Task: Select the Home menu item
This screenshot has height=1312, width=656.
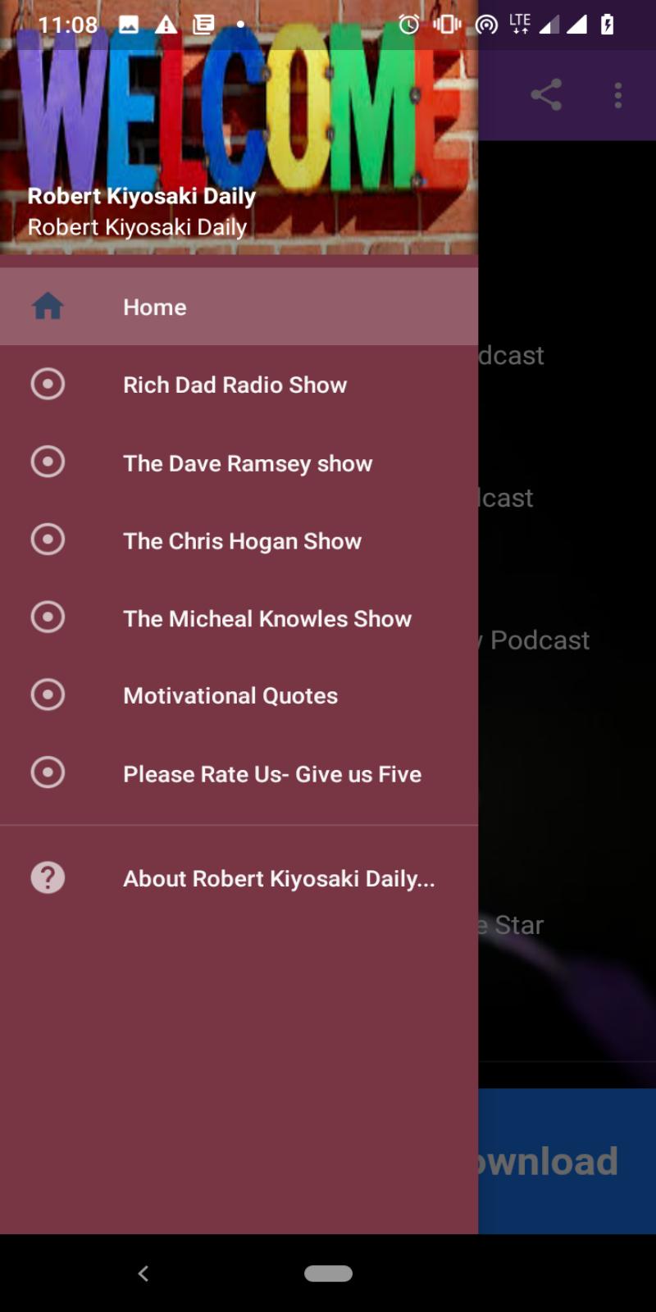Action: (x=239, y=306)
